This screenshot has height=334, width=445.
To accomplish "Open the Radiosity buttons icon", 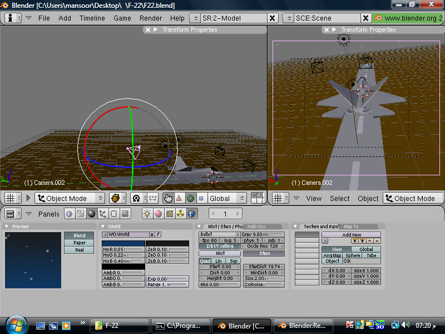I will [180, 214].
